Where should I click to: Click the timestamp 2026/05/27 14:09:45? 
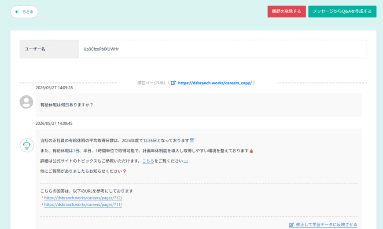click(54, 124)
